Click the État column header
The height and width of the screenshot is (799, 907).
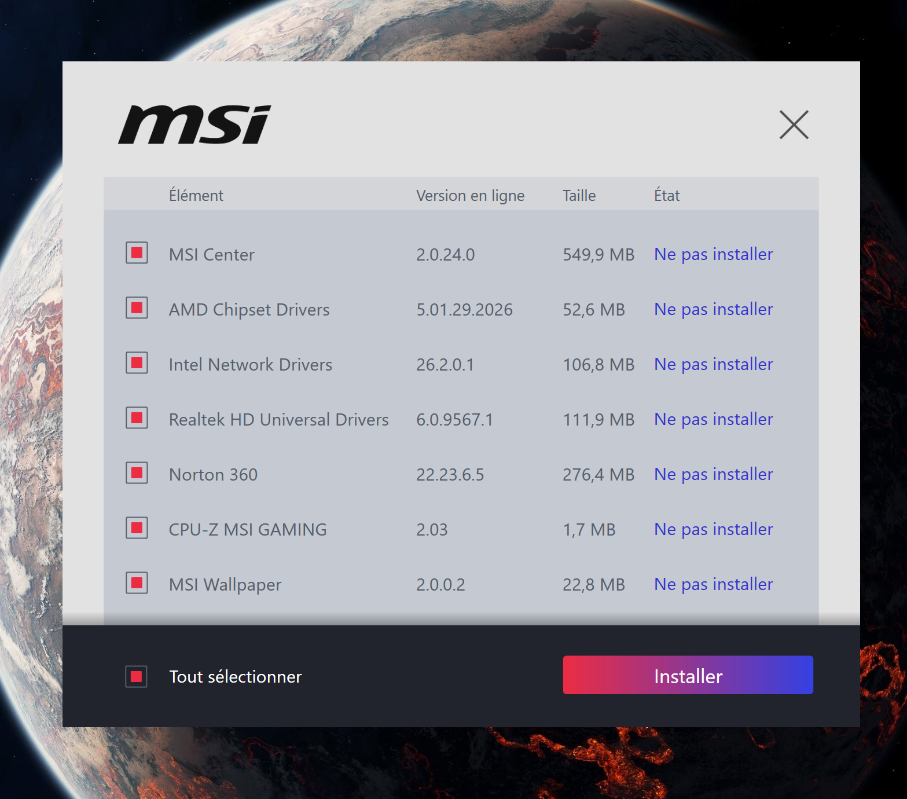[x=667, y=195]
